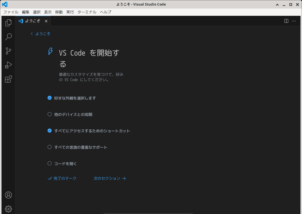Close the ようこそ tab

46,21
